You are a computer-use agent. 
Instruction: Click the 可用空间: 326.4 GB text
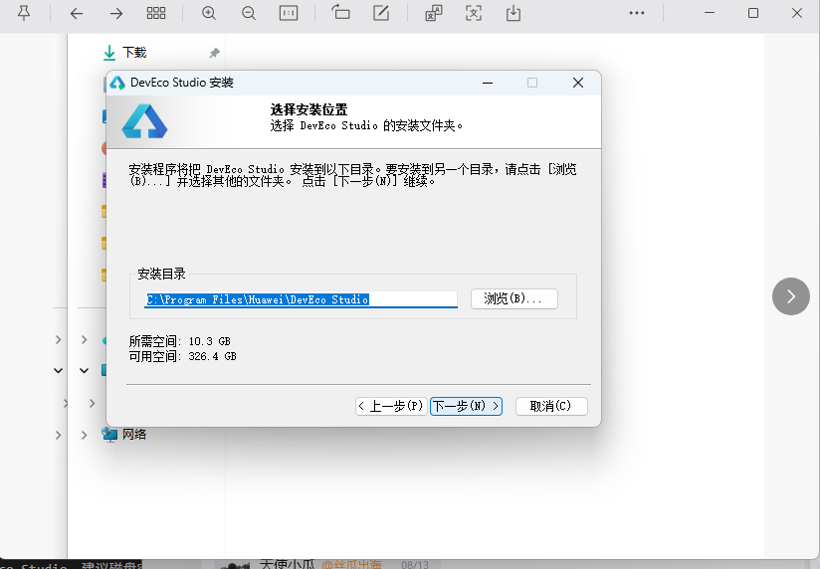click(183, 357)
